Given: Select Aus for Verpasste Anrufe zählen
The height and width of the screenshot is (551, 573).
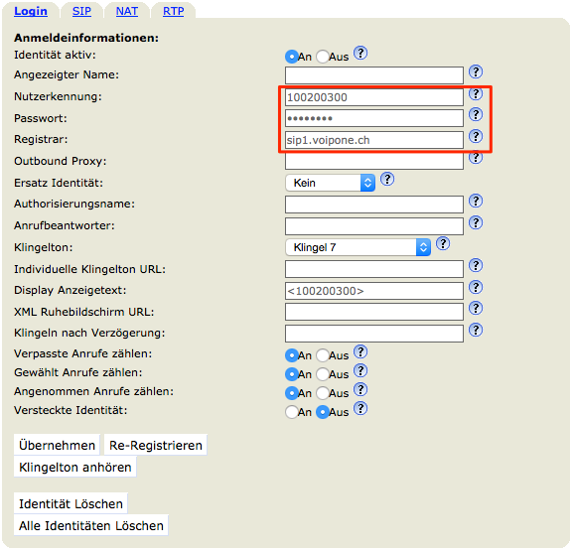Looking at the screenshot, I should pyautogui.click(x=323, y=355).
